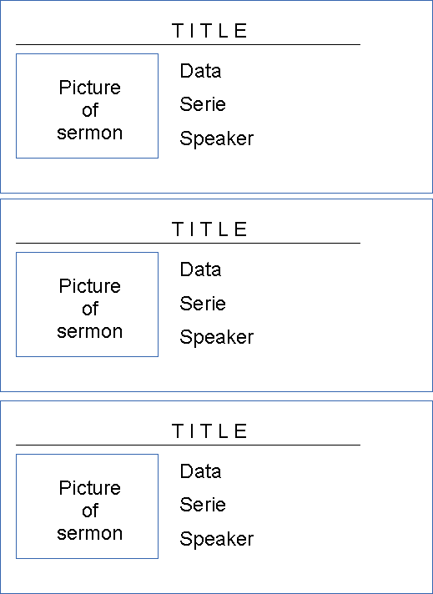Click the TITLE heading of first card
The width and height of the screenshot is (433, 594).
[209, 31]
